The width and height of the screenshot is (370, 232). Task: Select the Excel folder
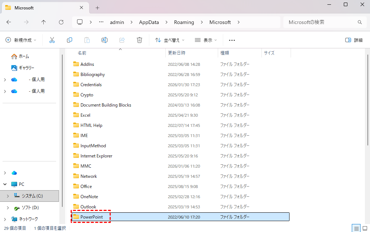tap(85, 115)
